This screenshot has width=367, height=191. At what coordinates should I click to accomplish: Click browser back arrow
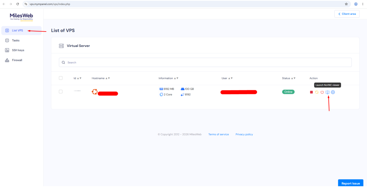[x=4, y=4]
